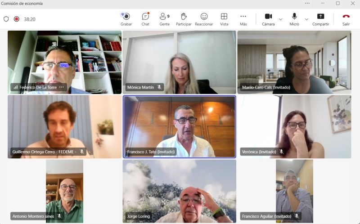Minimize the meeting window
This screenshot has height=224, width=360.
[x=323, y=3]
